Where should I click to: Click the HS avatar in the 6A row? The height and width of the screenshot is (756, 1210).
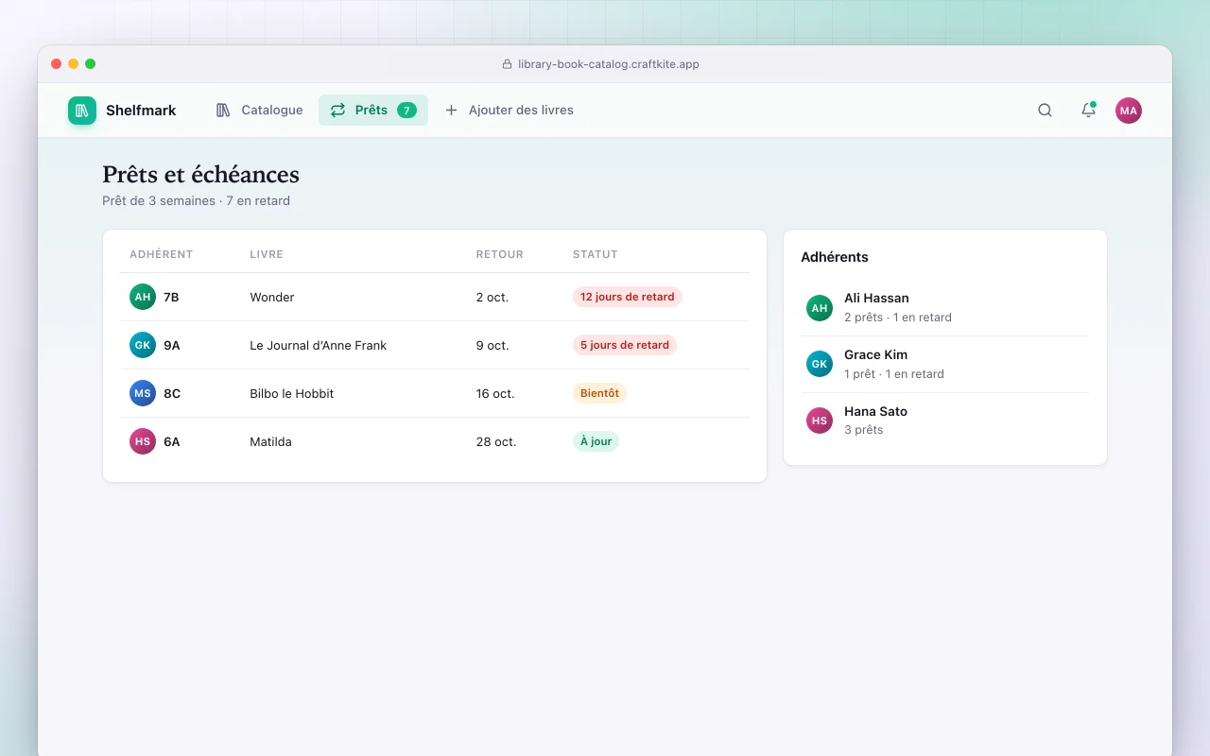click(143, 441)
